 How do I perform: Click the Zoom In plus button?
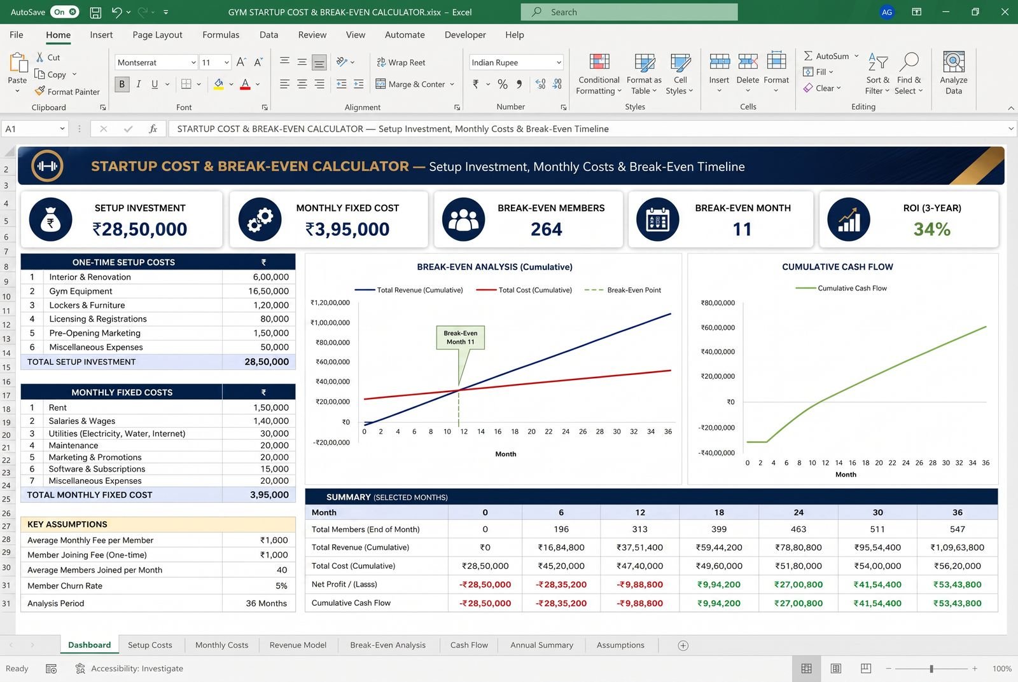(x=974, y=669)
